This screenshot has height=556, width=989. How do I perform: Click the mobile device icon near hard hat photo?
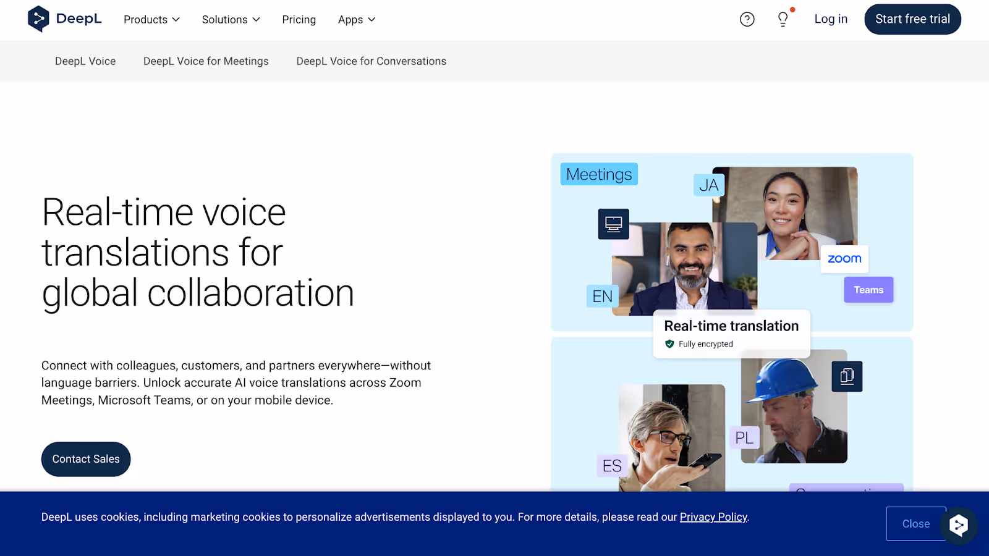(x=847, y=376)
